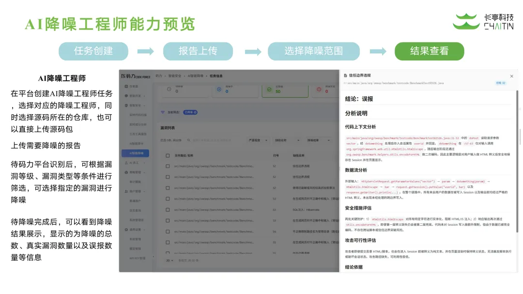The image size is (523, 294).
Task: Click the 智能开发 sidebar icon
Action: (x=126, y=96)
